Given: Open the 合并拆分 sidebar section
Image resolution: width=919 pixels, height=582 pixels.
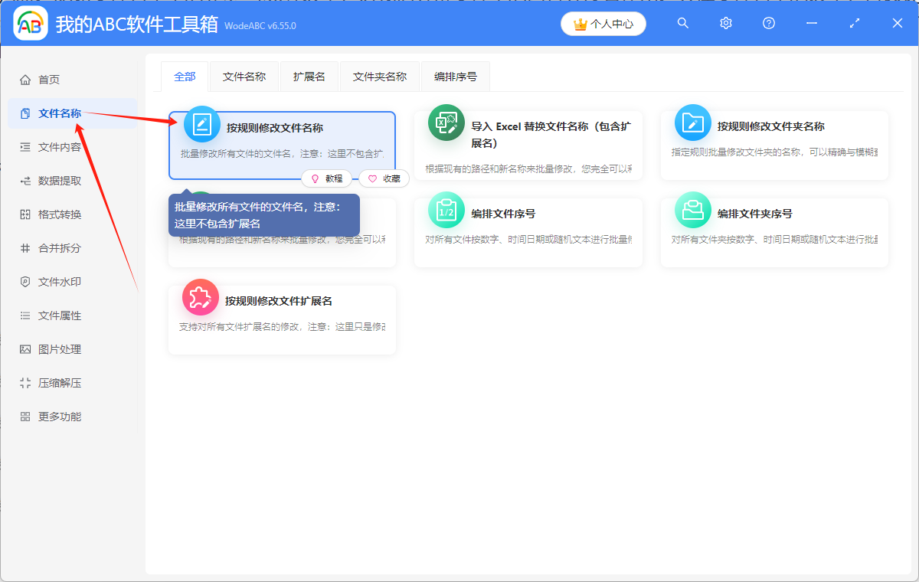Looking at the screenshot, I should [x=47, y=248].
